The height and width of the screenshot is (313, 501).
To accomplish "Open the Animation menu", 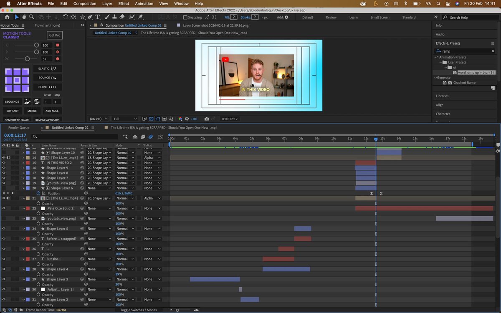I will coord(144,3).
